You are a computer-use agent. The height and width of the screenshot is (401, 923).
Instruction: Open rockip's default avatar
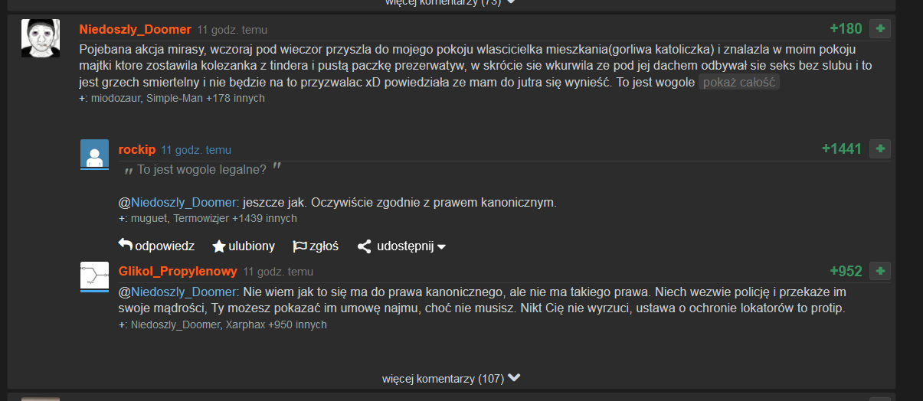tap(94, 155)
